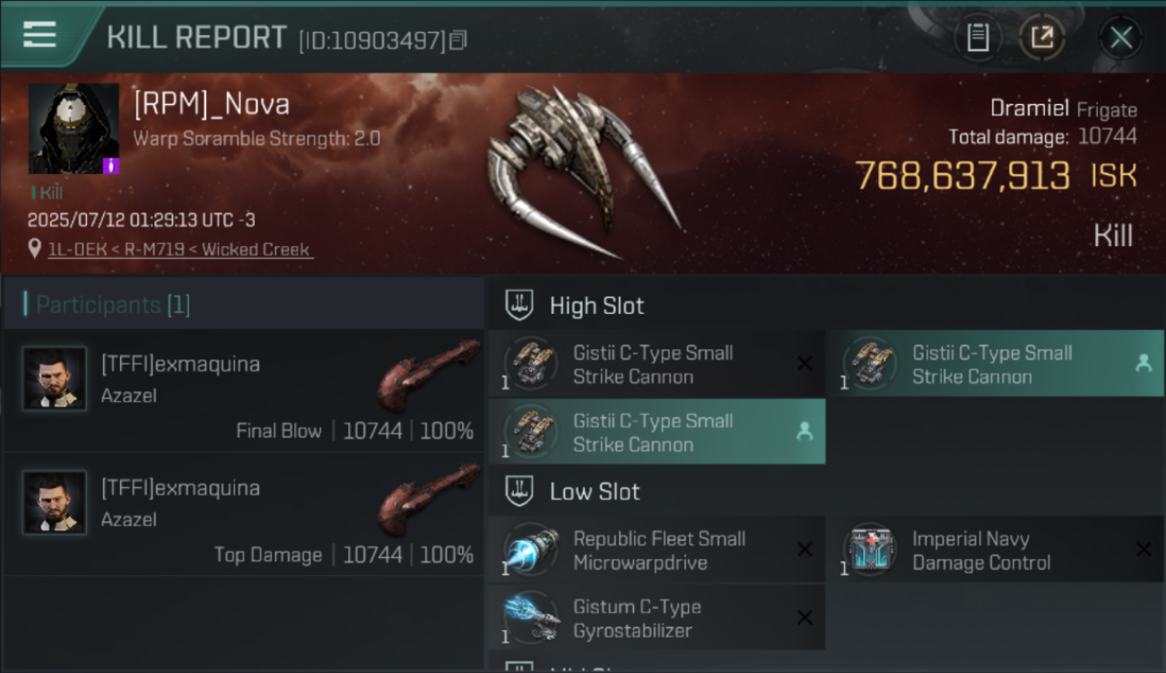Open [RPM]_Nova's pilot portrait
The height and width of the screenshot is (673, 1166).
74,129
